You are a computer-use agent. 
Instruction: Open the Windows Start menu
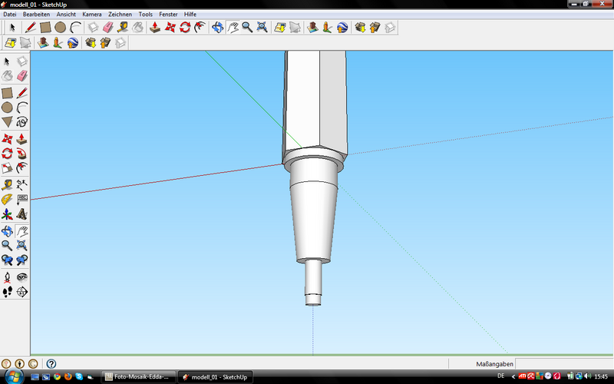tap(11, 377)
